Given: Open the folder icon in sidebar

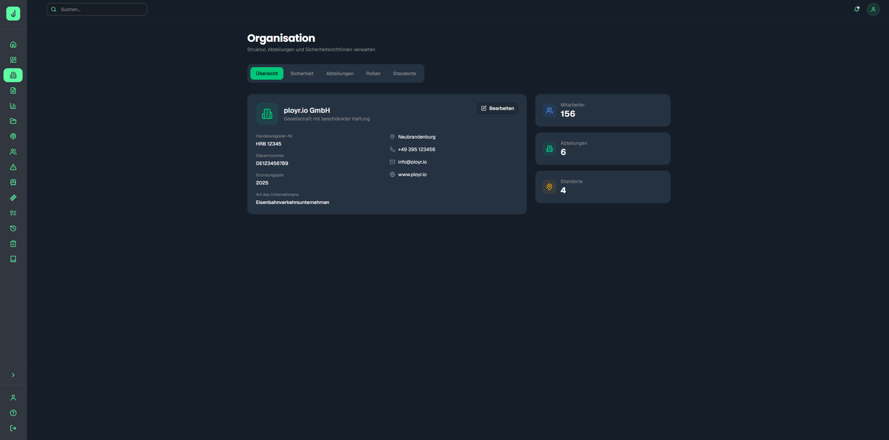Looking at the screenshot, I should pyautogui.click(x=13, y=121).
